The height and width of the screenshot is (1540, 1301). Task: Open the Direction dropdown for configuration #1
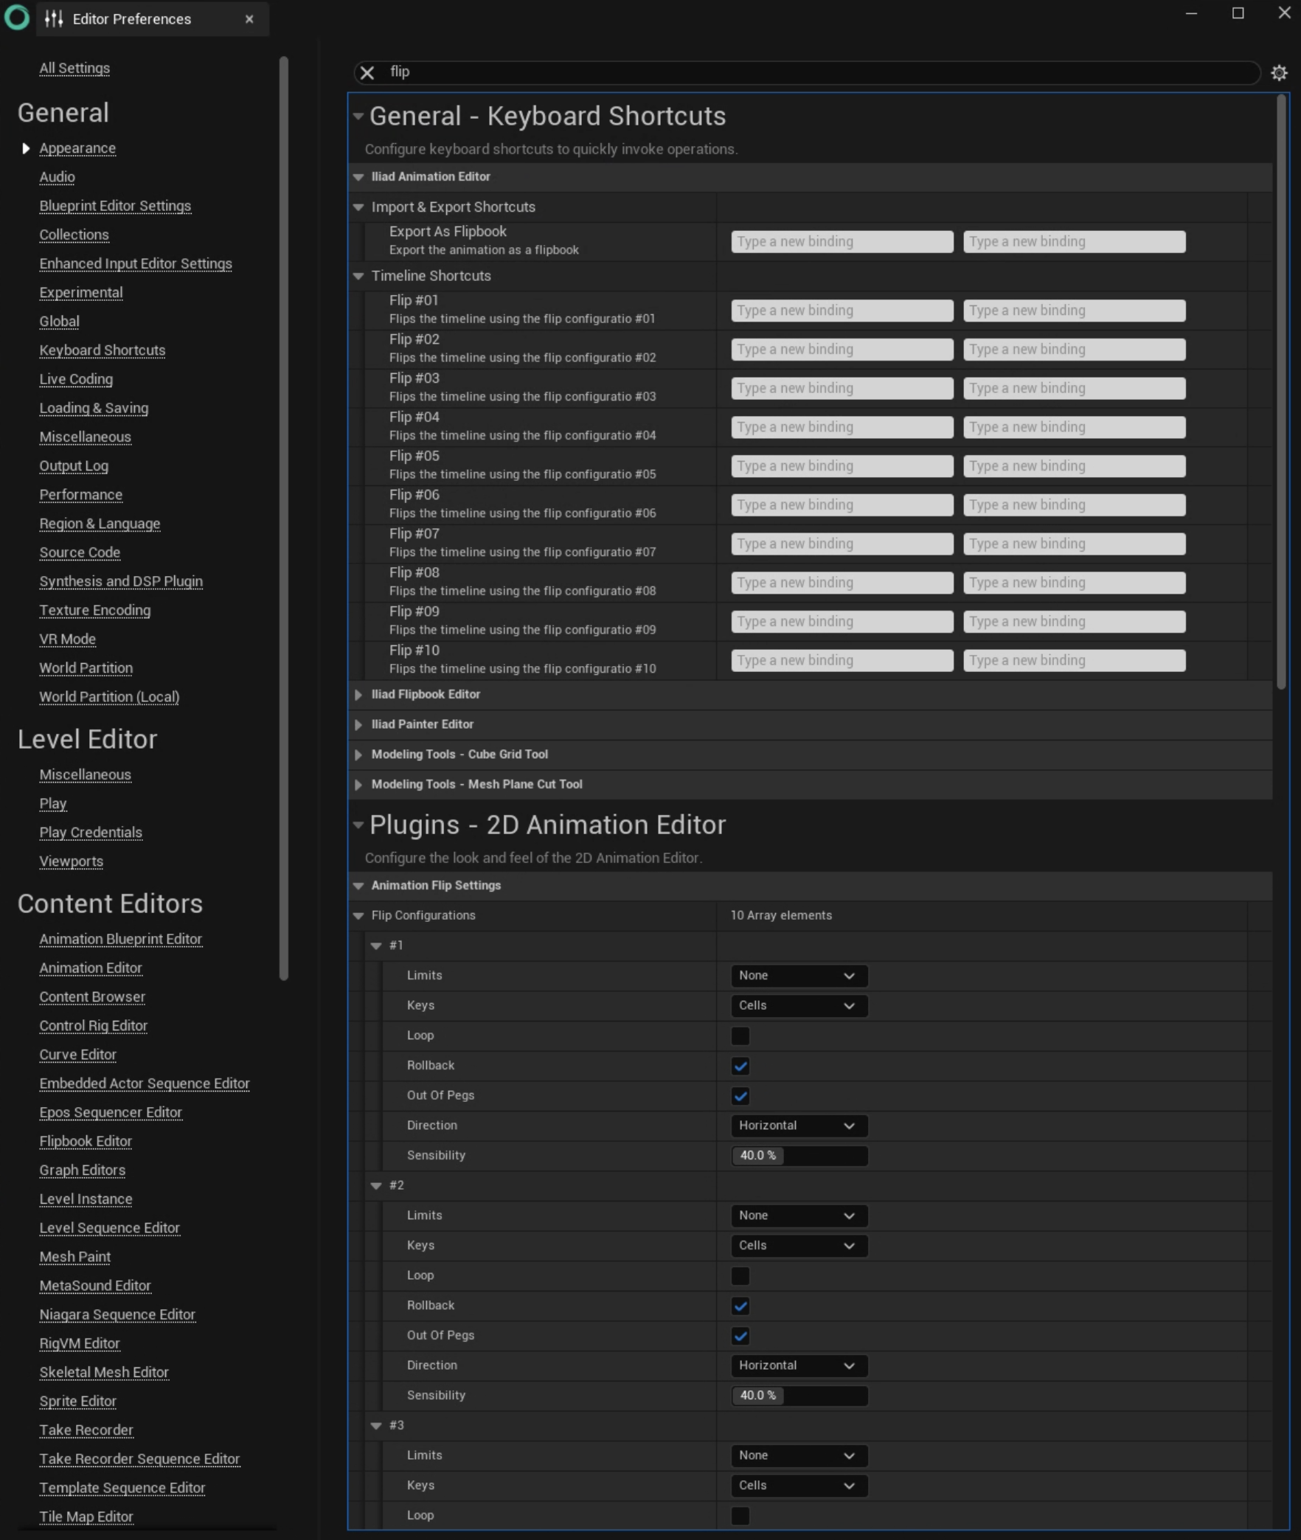point(798,1125)
